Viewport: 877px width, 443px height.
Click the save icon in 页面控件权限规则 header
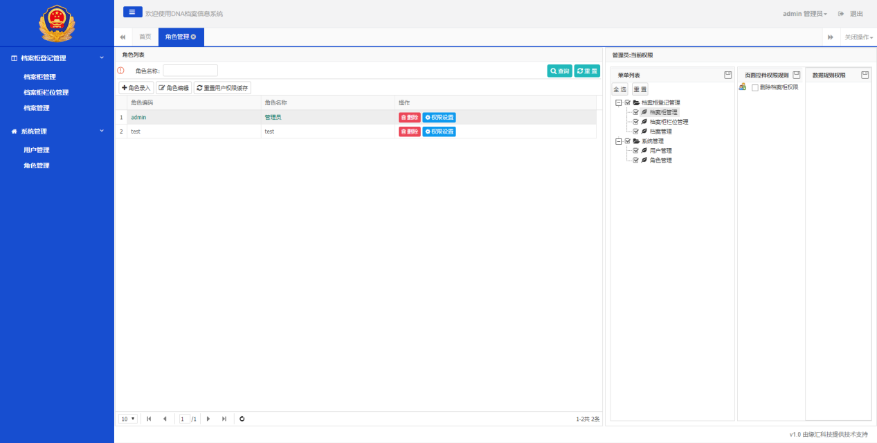[796, 75]
